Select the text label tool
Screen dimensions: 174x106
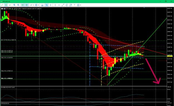[74, 5]
